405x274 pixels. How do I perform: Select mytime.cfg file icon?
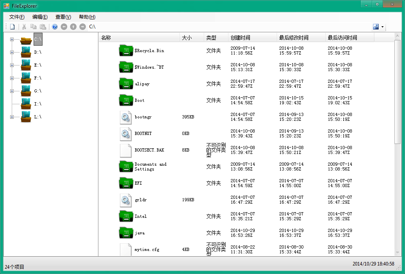click(x=126, y=249)
